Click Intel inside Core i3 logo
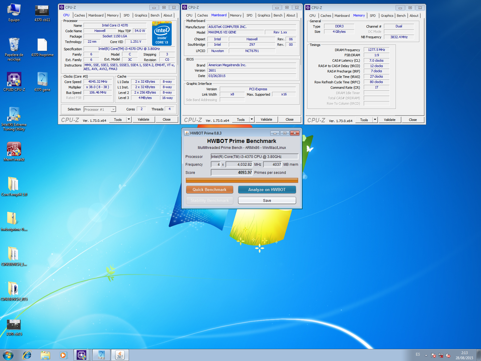The height and width of the screenshot is (361, 481). click(162, 33)
